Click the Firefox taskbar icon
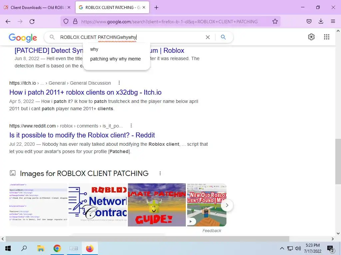 coord(90,248)
